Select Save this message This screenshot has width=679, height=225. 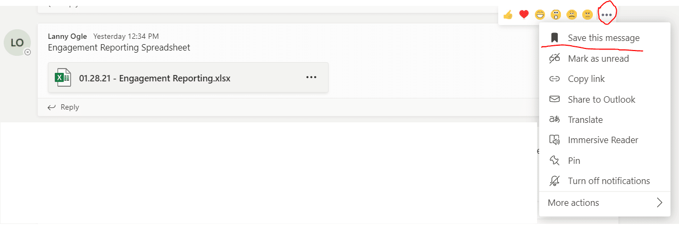pos(605,38)
